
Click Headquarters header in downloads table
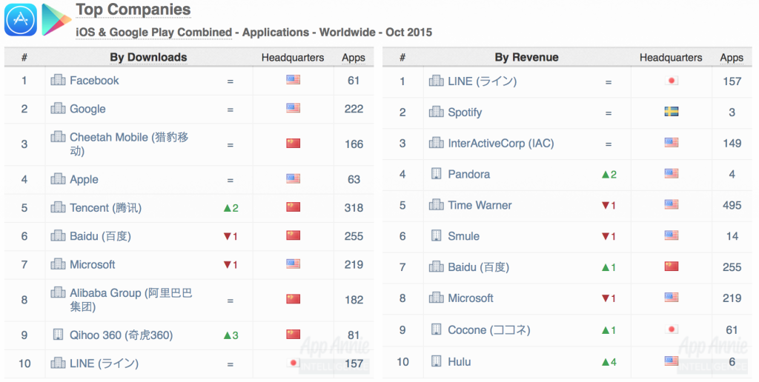click(x=293, y=58)
